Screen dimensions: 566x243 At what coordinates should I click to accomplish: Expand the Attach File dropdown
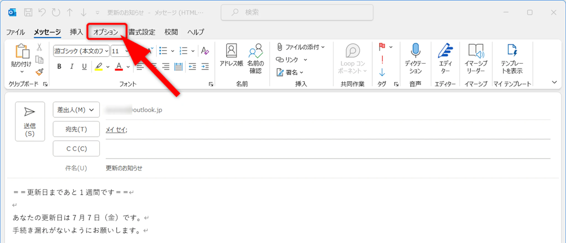[x=323, y=47]
